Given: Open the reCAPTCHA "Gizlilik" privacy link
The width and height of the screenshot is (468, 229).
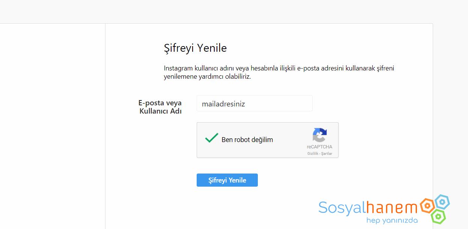Looking at the screenshot, I should click(313, 154).
